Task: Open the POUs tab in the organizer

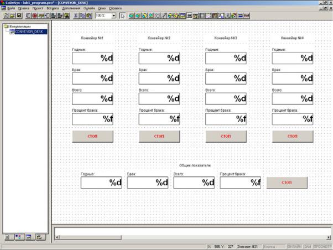Action: click(8, 237)
